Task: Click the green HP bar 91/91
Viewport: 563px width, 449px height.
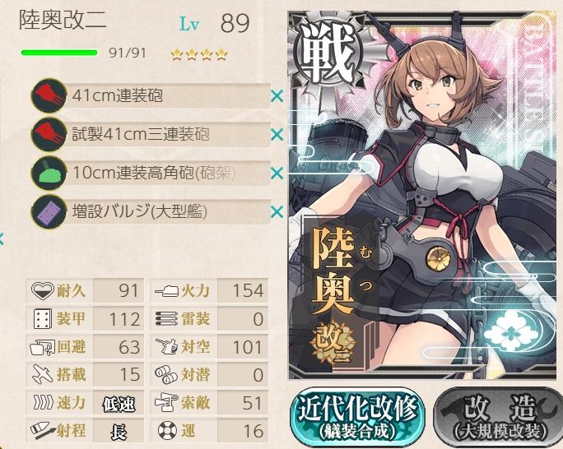Action: (59, 53)
